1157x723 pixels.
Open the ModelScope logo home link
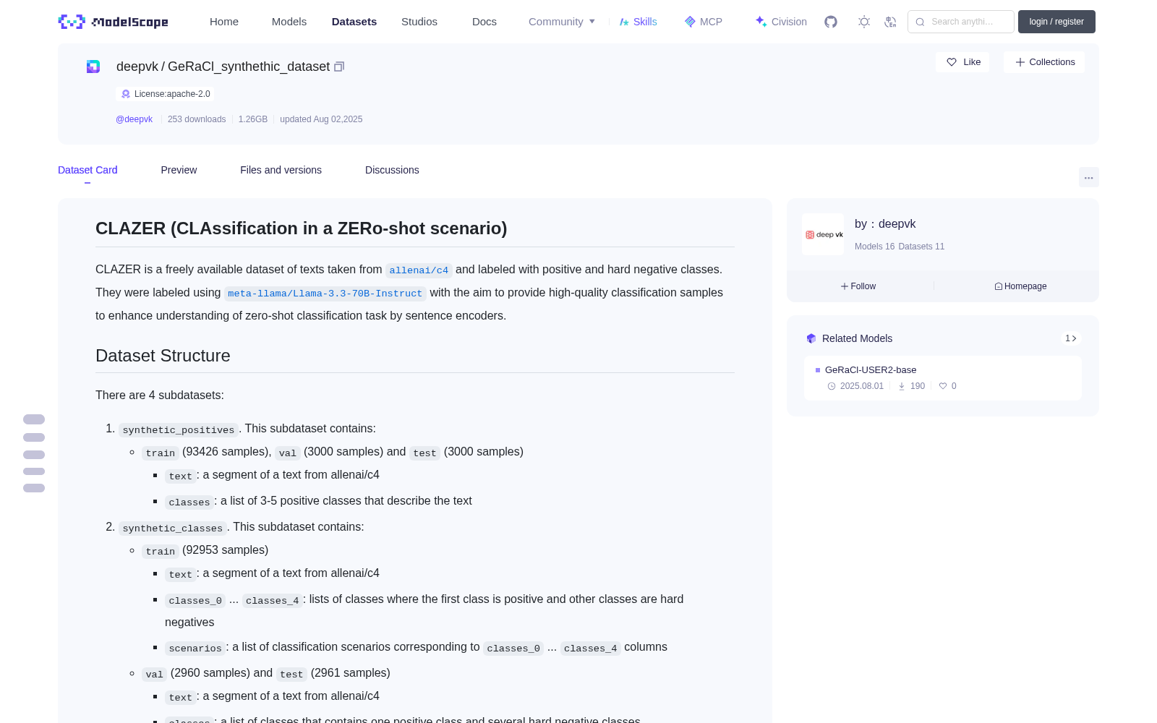pos(114,22)
